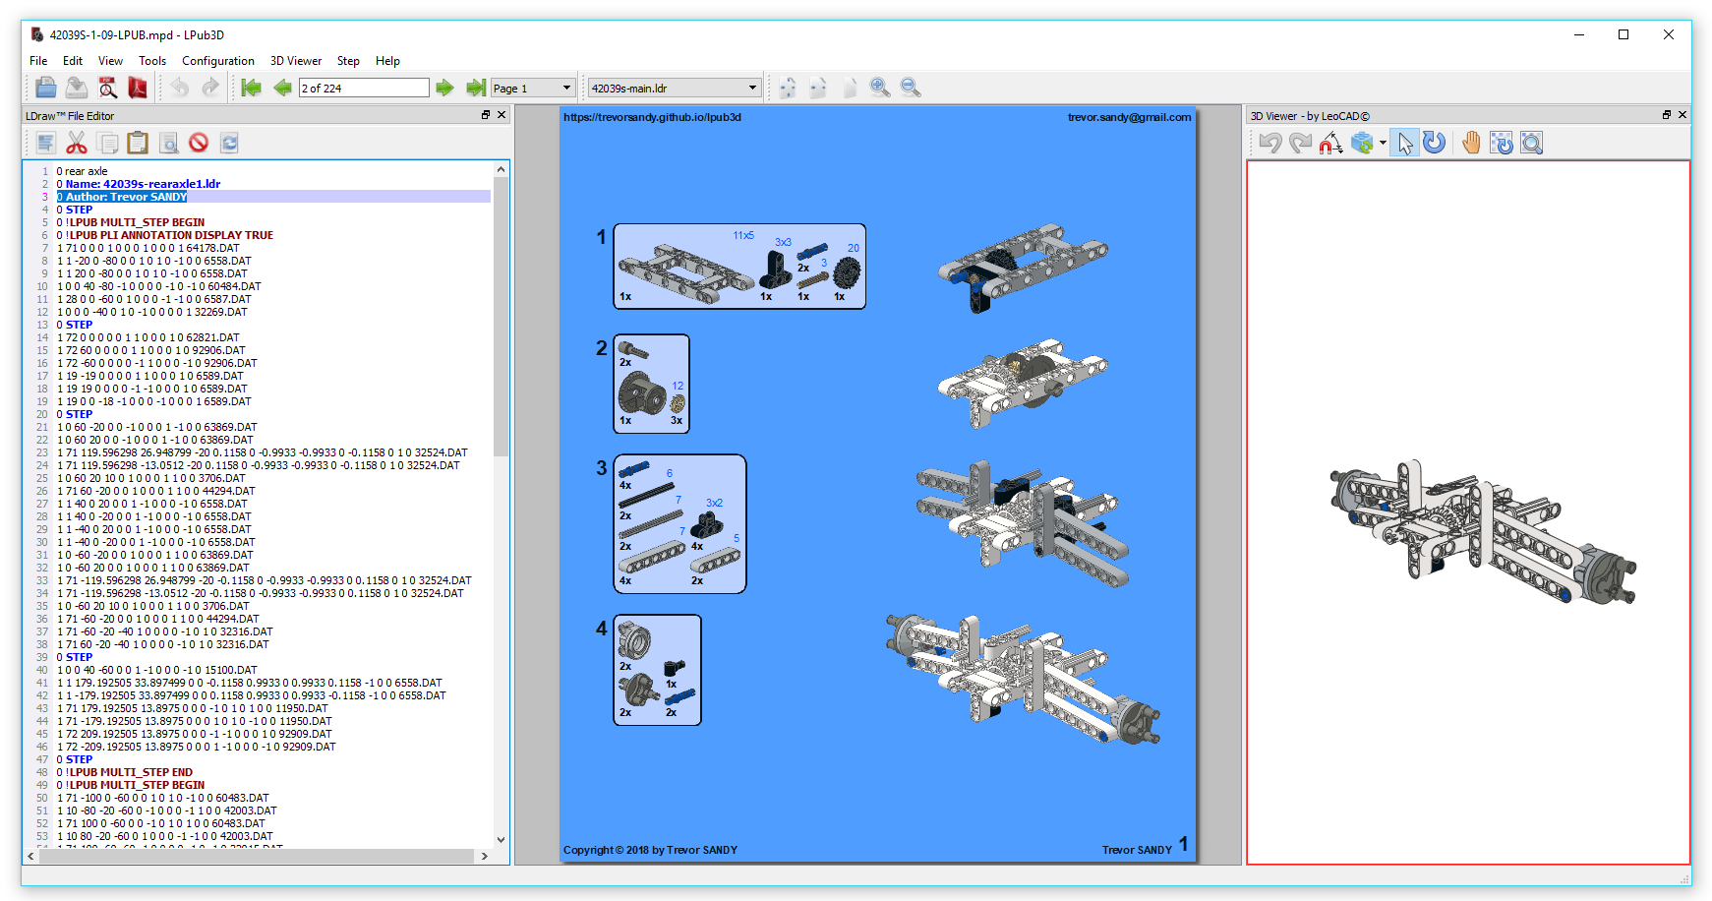Click the zoom in magnifier icon

(879, 88)
